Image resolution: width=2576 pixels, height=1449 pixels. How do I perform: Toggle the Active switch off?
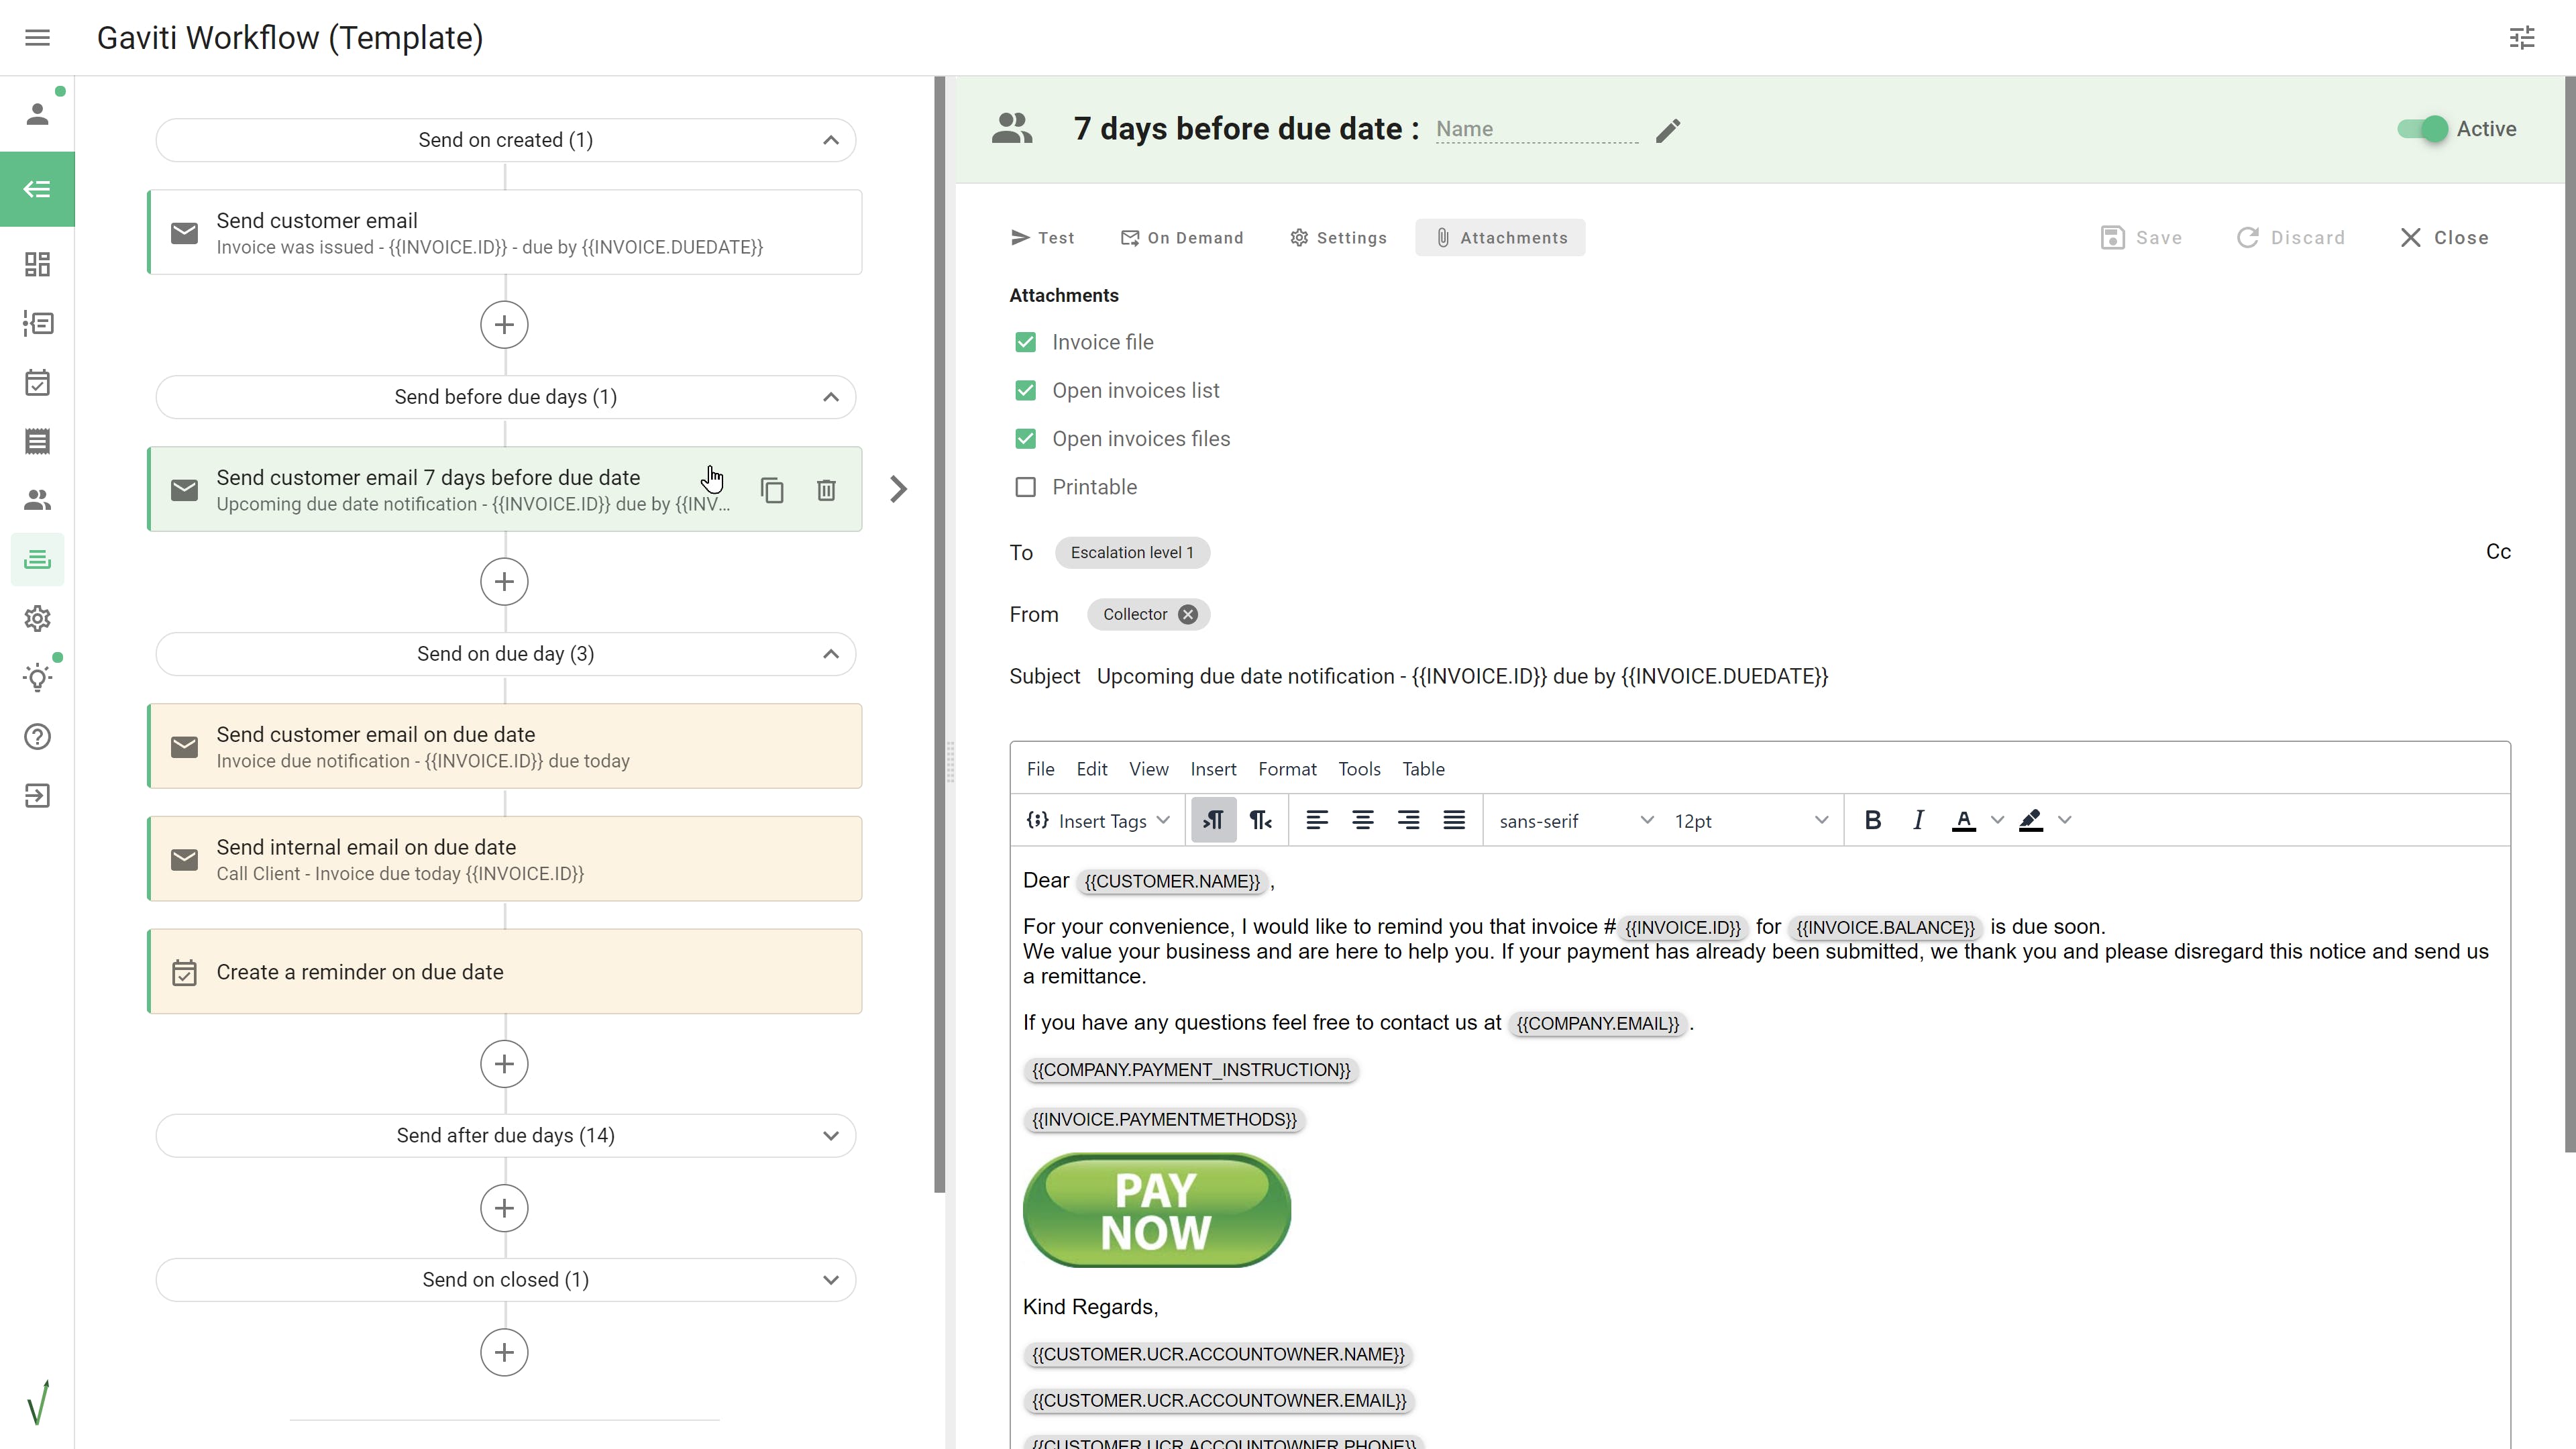pos(2423,129)
